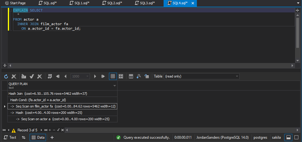Click the rollback X toolbar icon

[40, 76]
